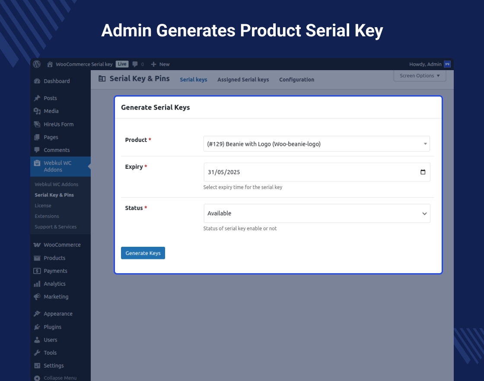Viewport: 484px width, 381px height.
Task: Open the Plugins menu in sidebar
Action: pyautogui.click(x=52, y=327)
